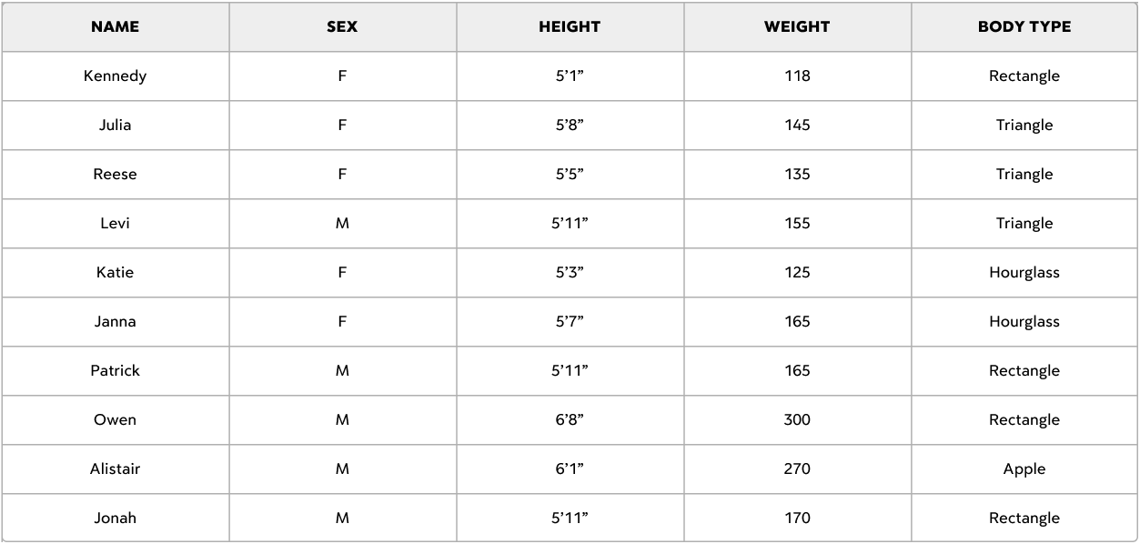This screenshot has height=544, width=1140.
Task: Click Levi's name cell
Action: tap(115, 224)
